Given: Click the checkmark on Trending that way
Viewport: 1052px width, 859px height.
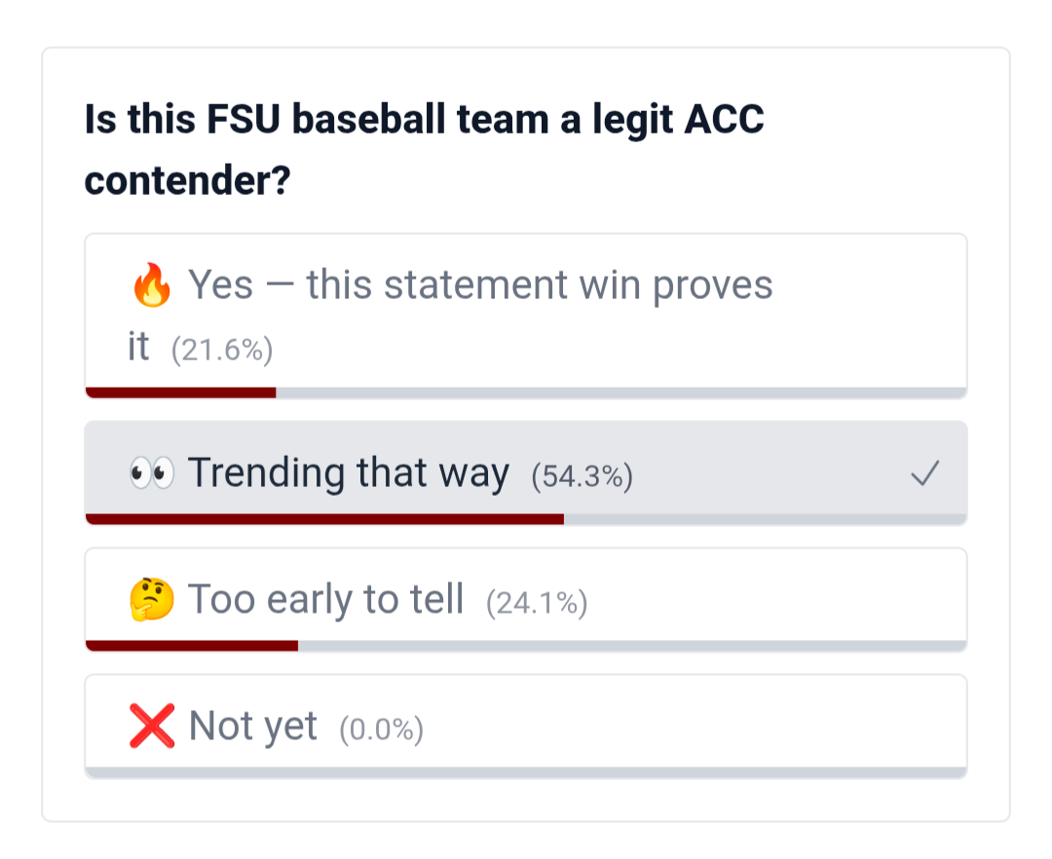Looking at the screenshot, I should [924, 474].
